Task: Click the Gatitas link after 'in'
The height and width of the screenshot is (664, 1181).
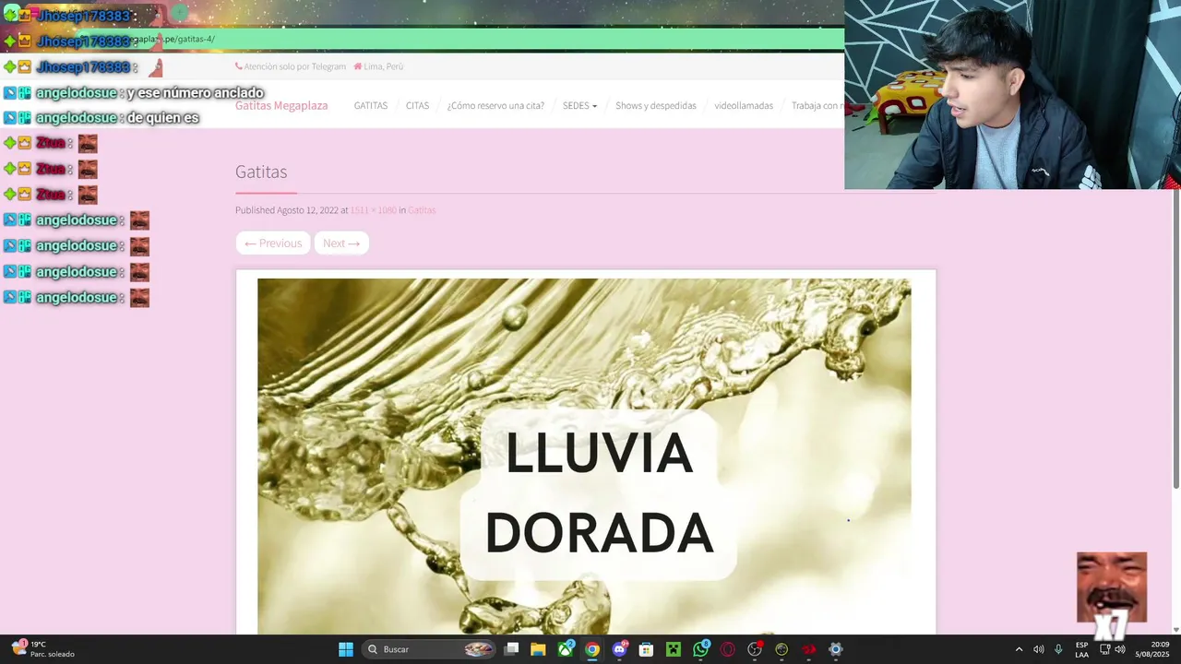Action: pos(422,210)
